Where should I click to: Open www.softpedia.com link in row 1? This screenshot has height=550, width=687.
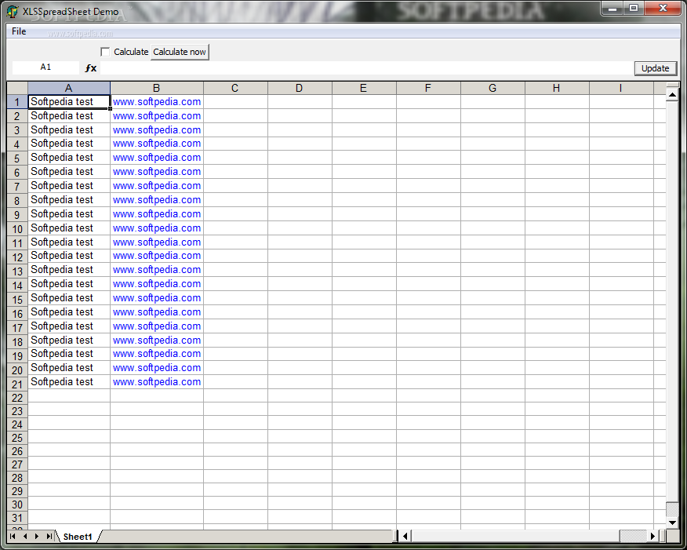point(157,102)
